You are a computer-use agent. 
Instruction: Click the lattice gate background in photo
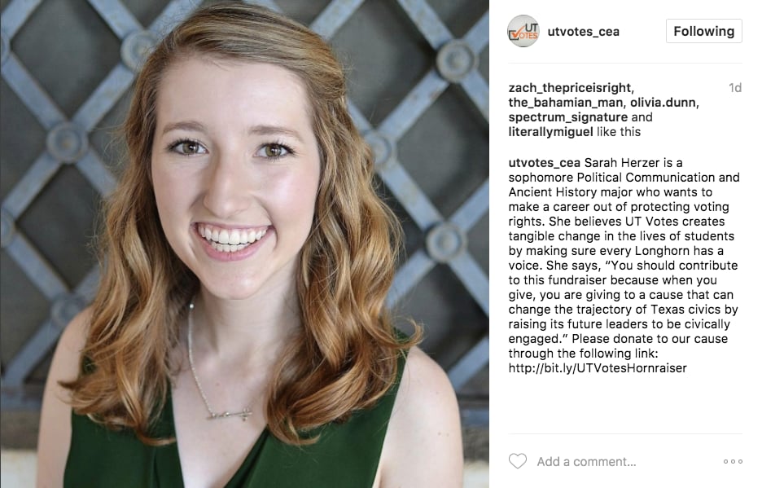(427, 146)
